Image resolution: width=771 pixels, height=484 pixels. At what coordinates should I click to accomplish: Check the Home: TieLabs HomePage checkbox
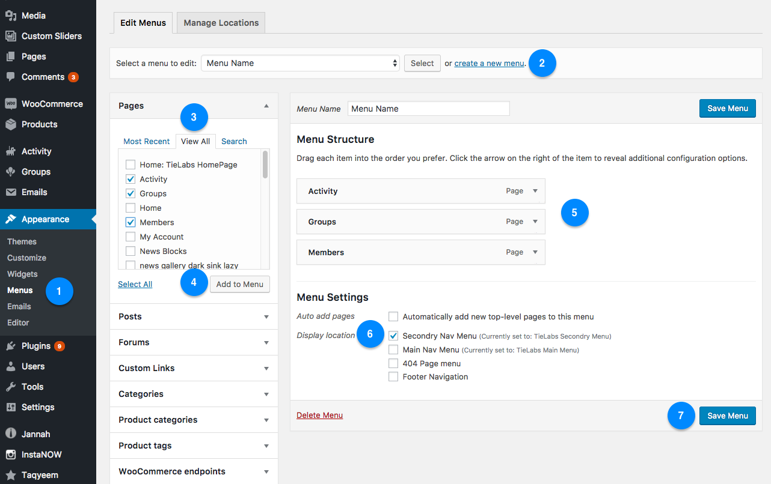(x=130, y=165)
